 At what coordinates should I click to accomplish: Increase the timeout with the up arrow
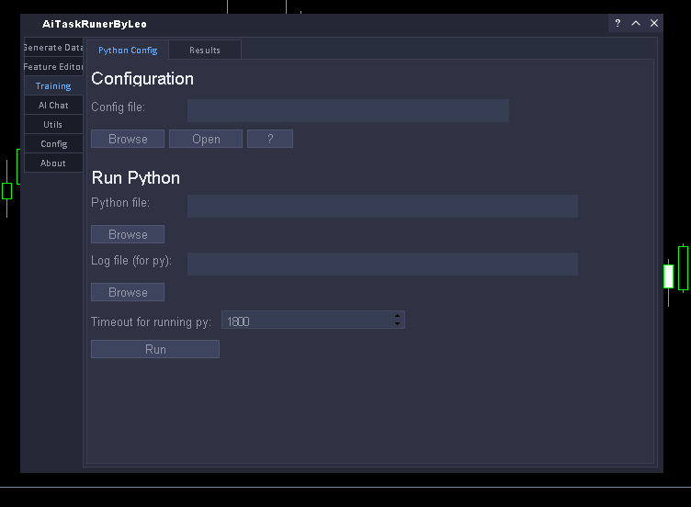397,316
